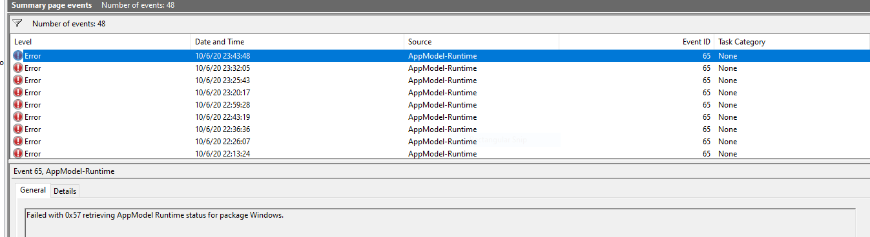This screenshot has width=870, height=237.
Task: Click the filter funnel icon
Action: [x=17, y=23]
